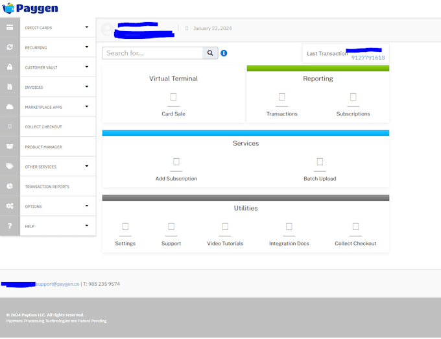
Task: Click the Transaction Reports pie chart icon
Action: tap(10, 186)
